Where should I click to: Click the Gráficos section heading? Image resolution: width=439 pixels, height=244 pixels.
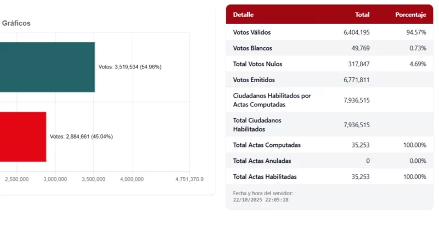tap(16, 24)
